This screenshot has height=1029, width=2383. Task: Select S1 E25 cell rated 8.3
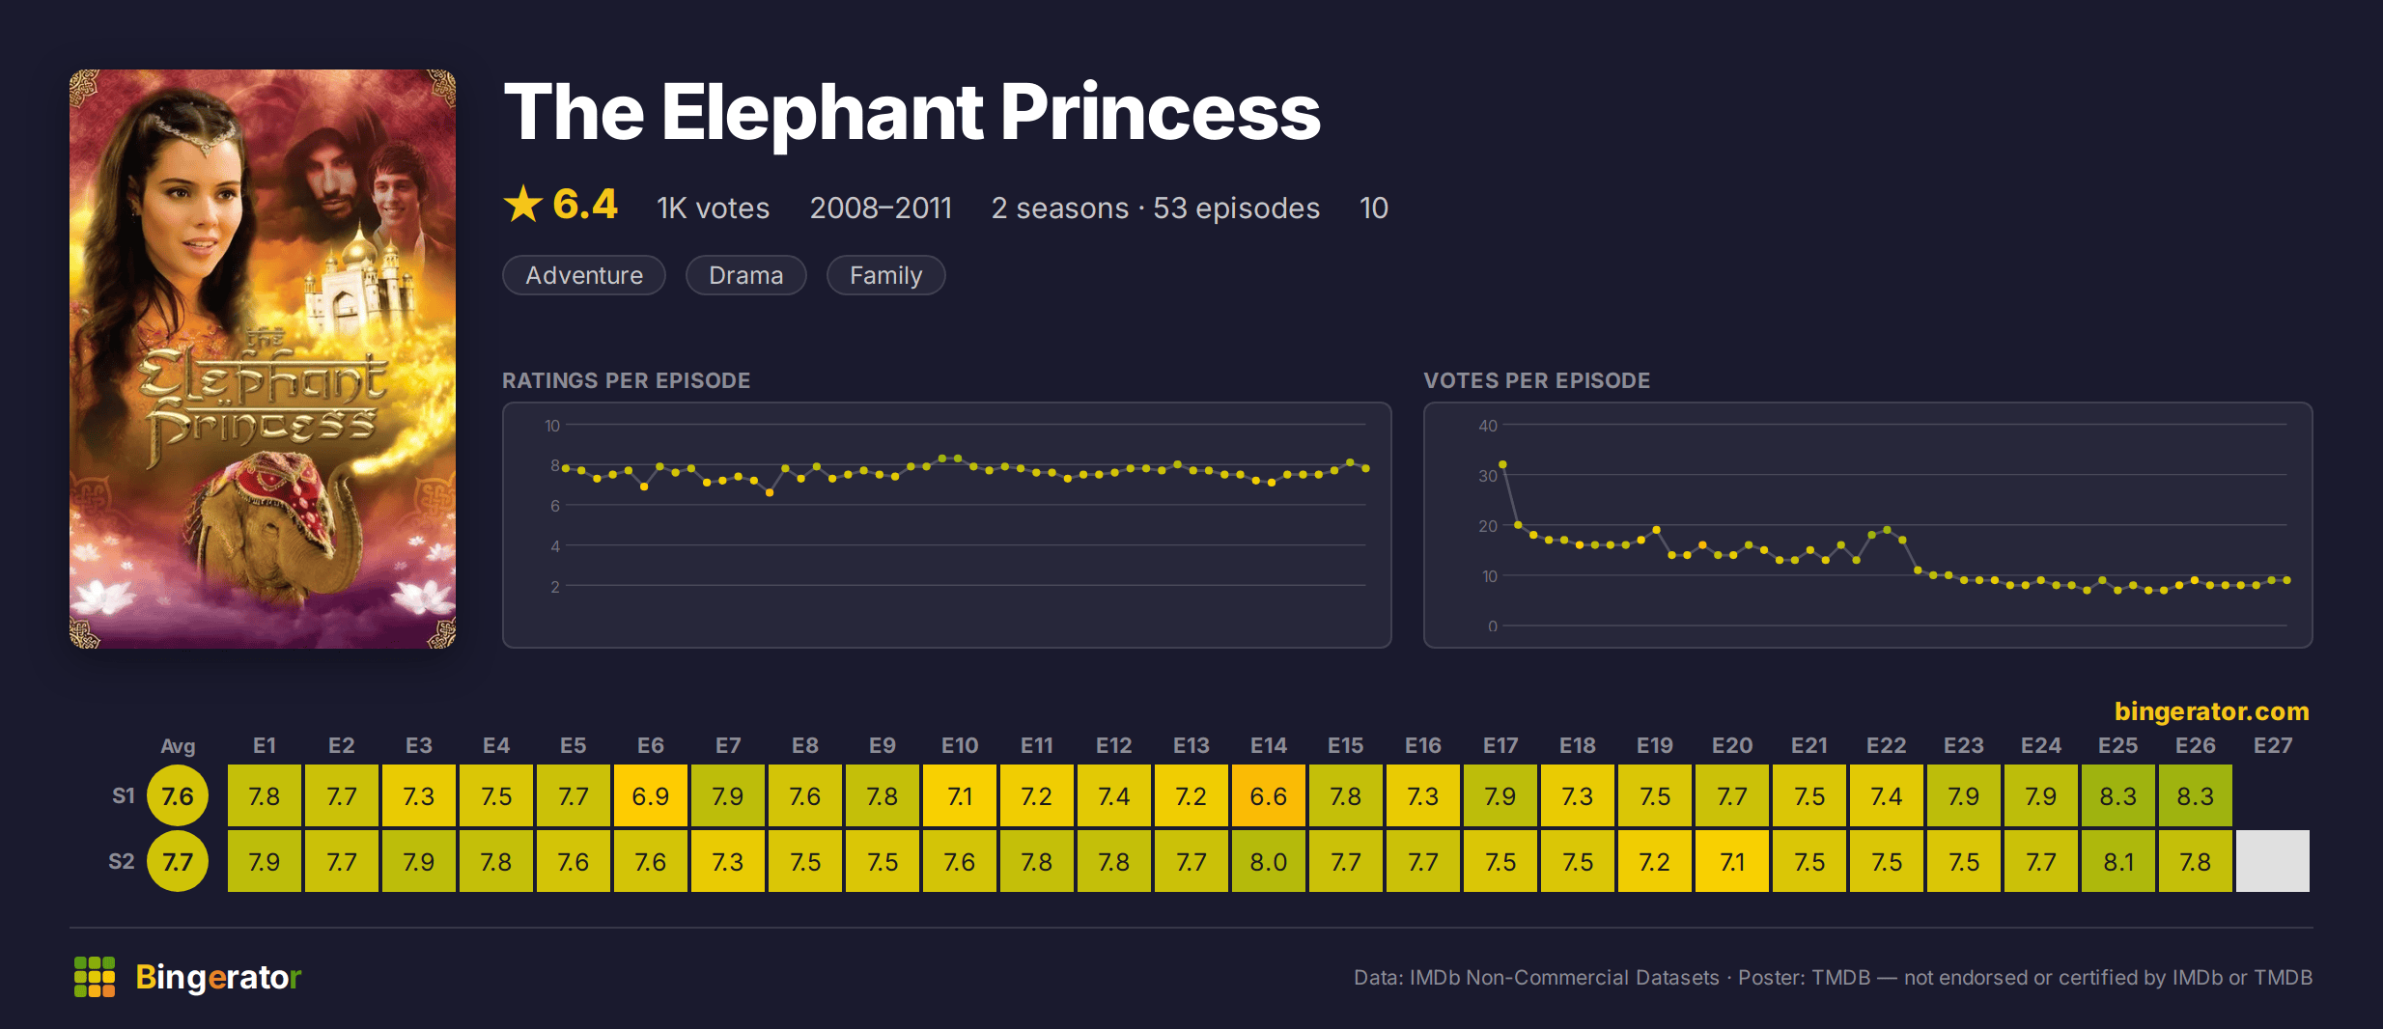pos(2118,796)
